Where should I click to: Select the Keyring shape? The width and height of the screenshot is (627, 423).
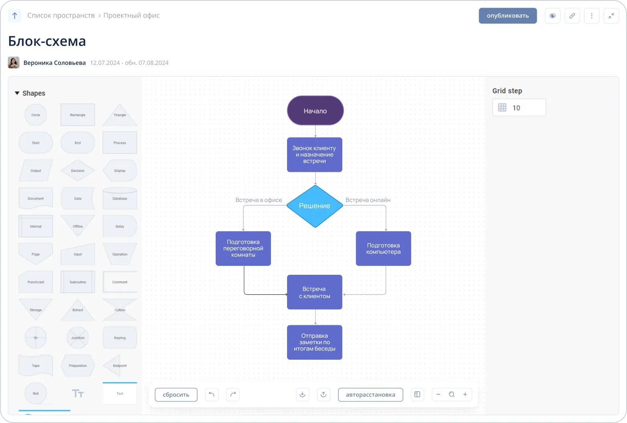point(120,338)
